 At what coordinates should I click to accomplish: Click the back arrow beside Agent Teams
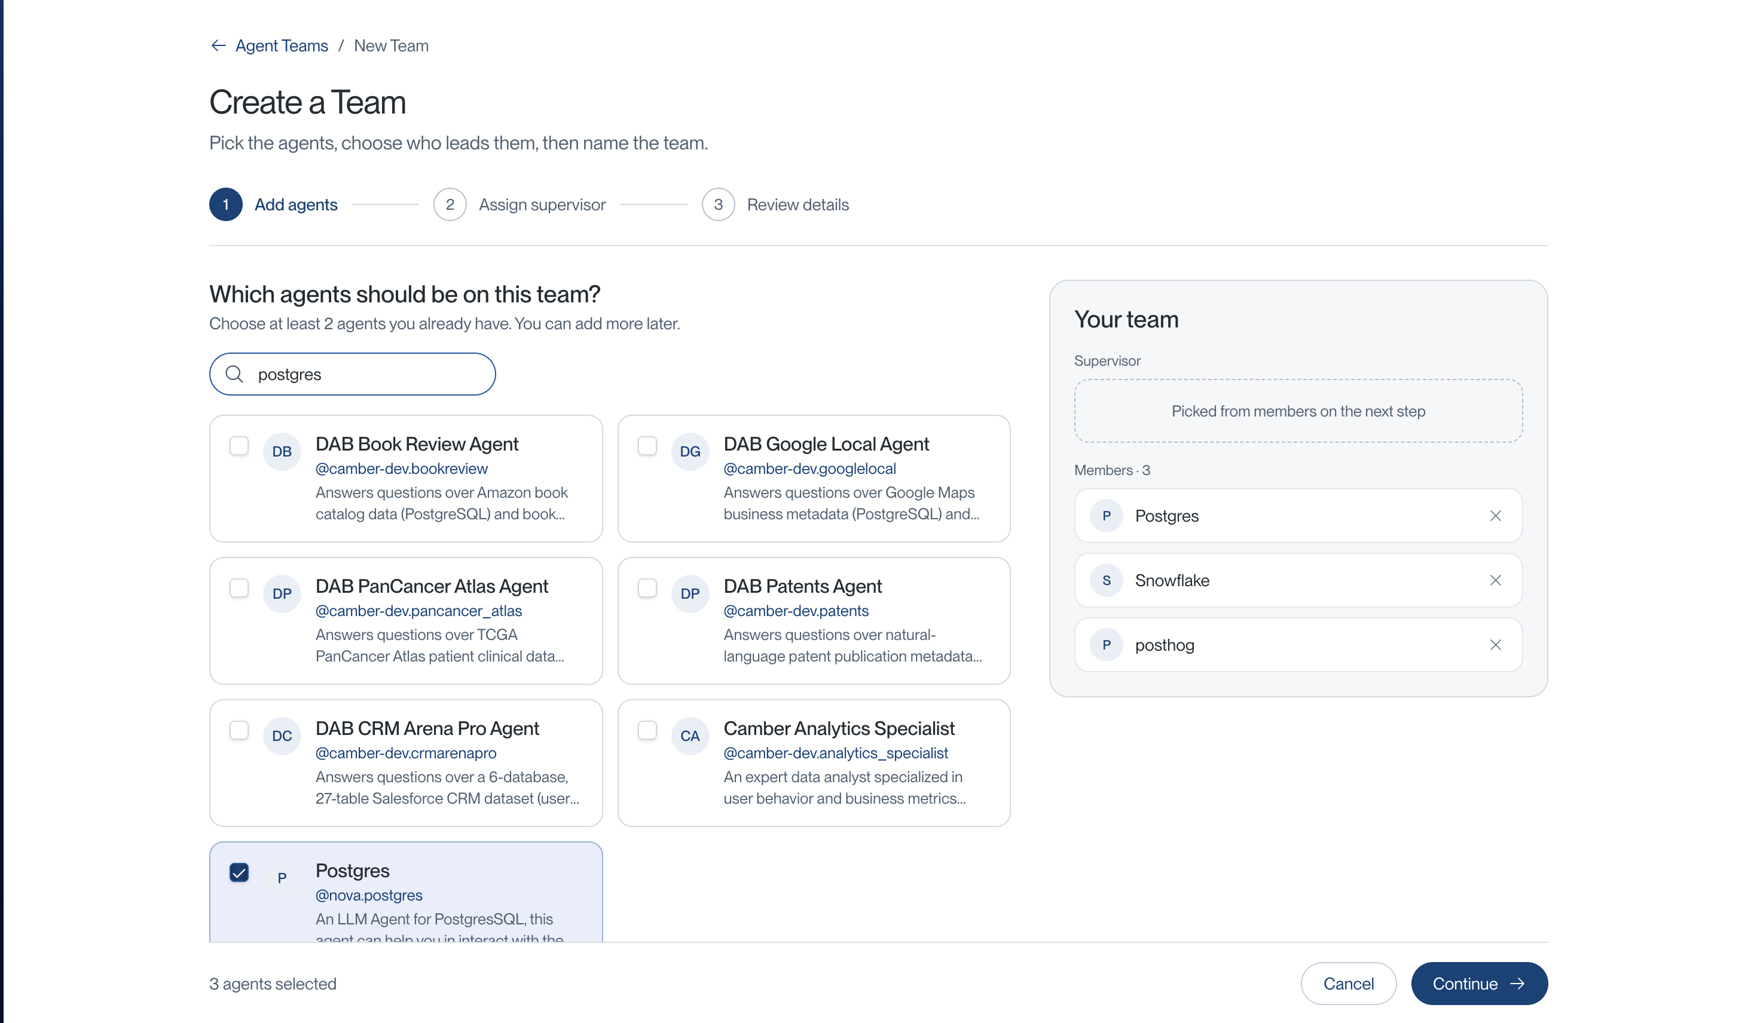pyautogui.click(x=219, y=46)
